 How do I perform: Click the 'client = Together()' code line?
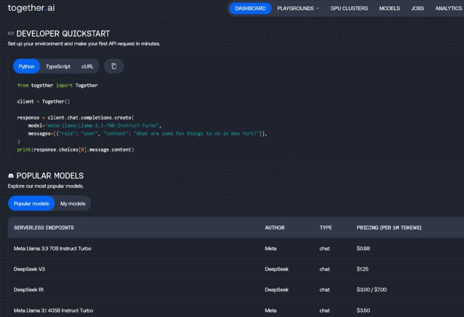pos(43,101)
